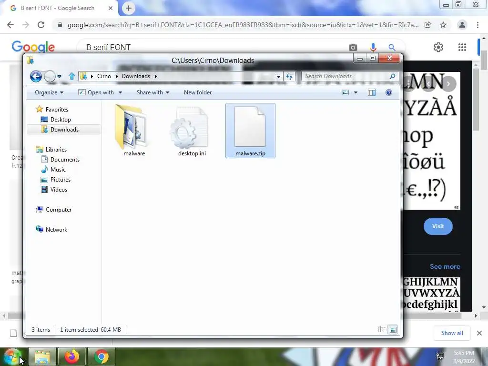Screen dimensions: 488x366
Task: Expand the view options dropdown arrow
Action: pos(356,92)
